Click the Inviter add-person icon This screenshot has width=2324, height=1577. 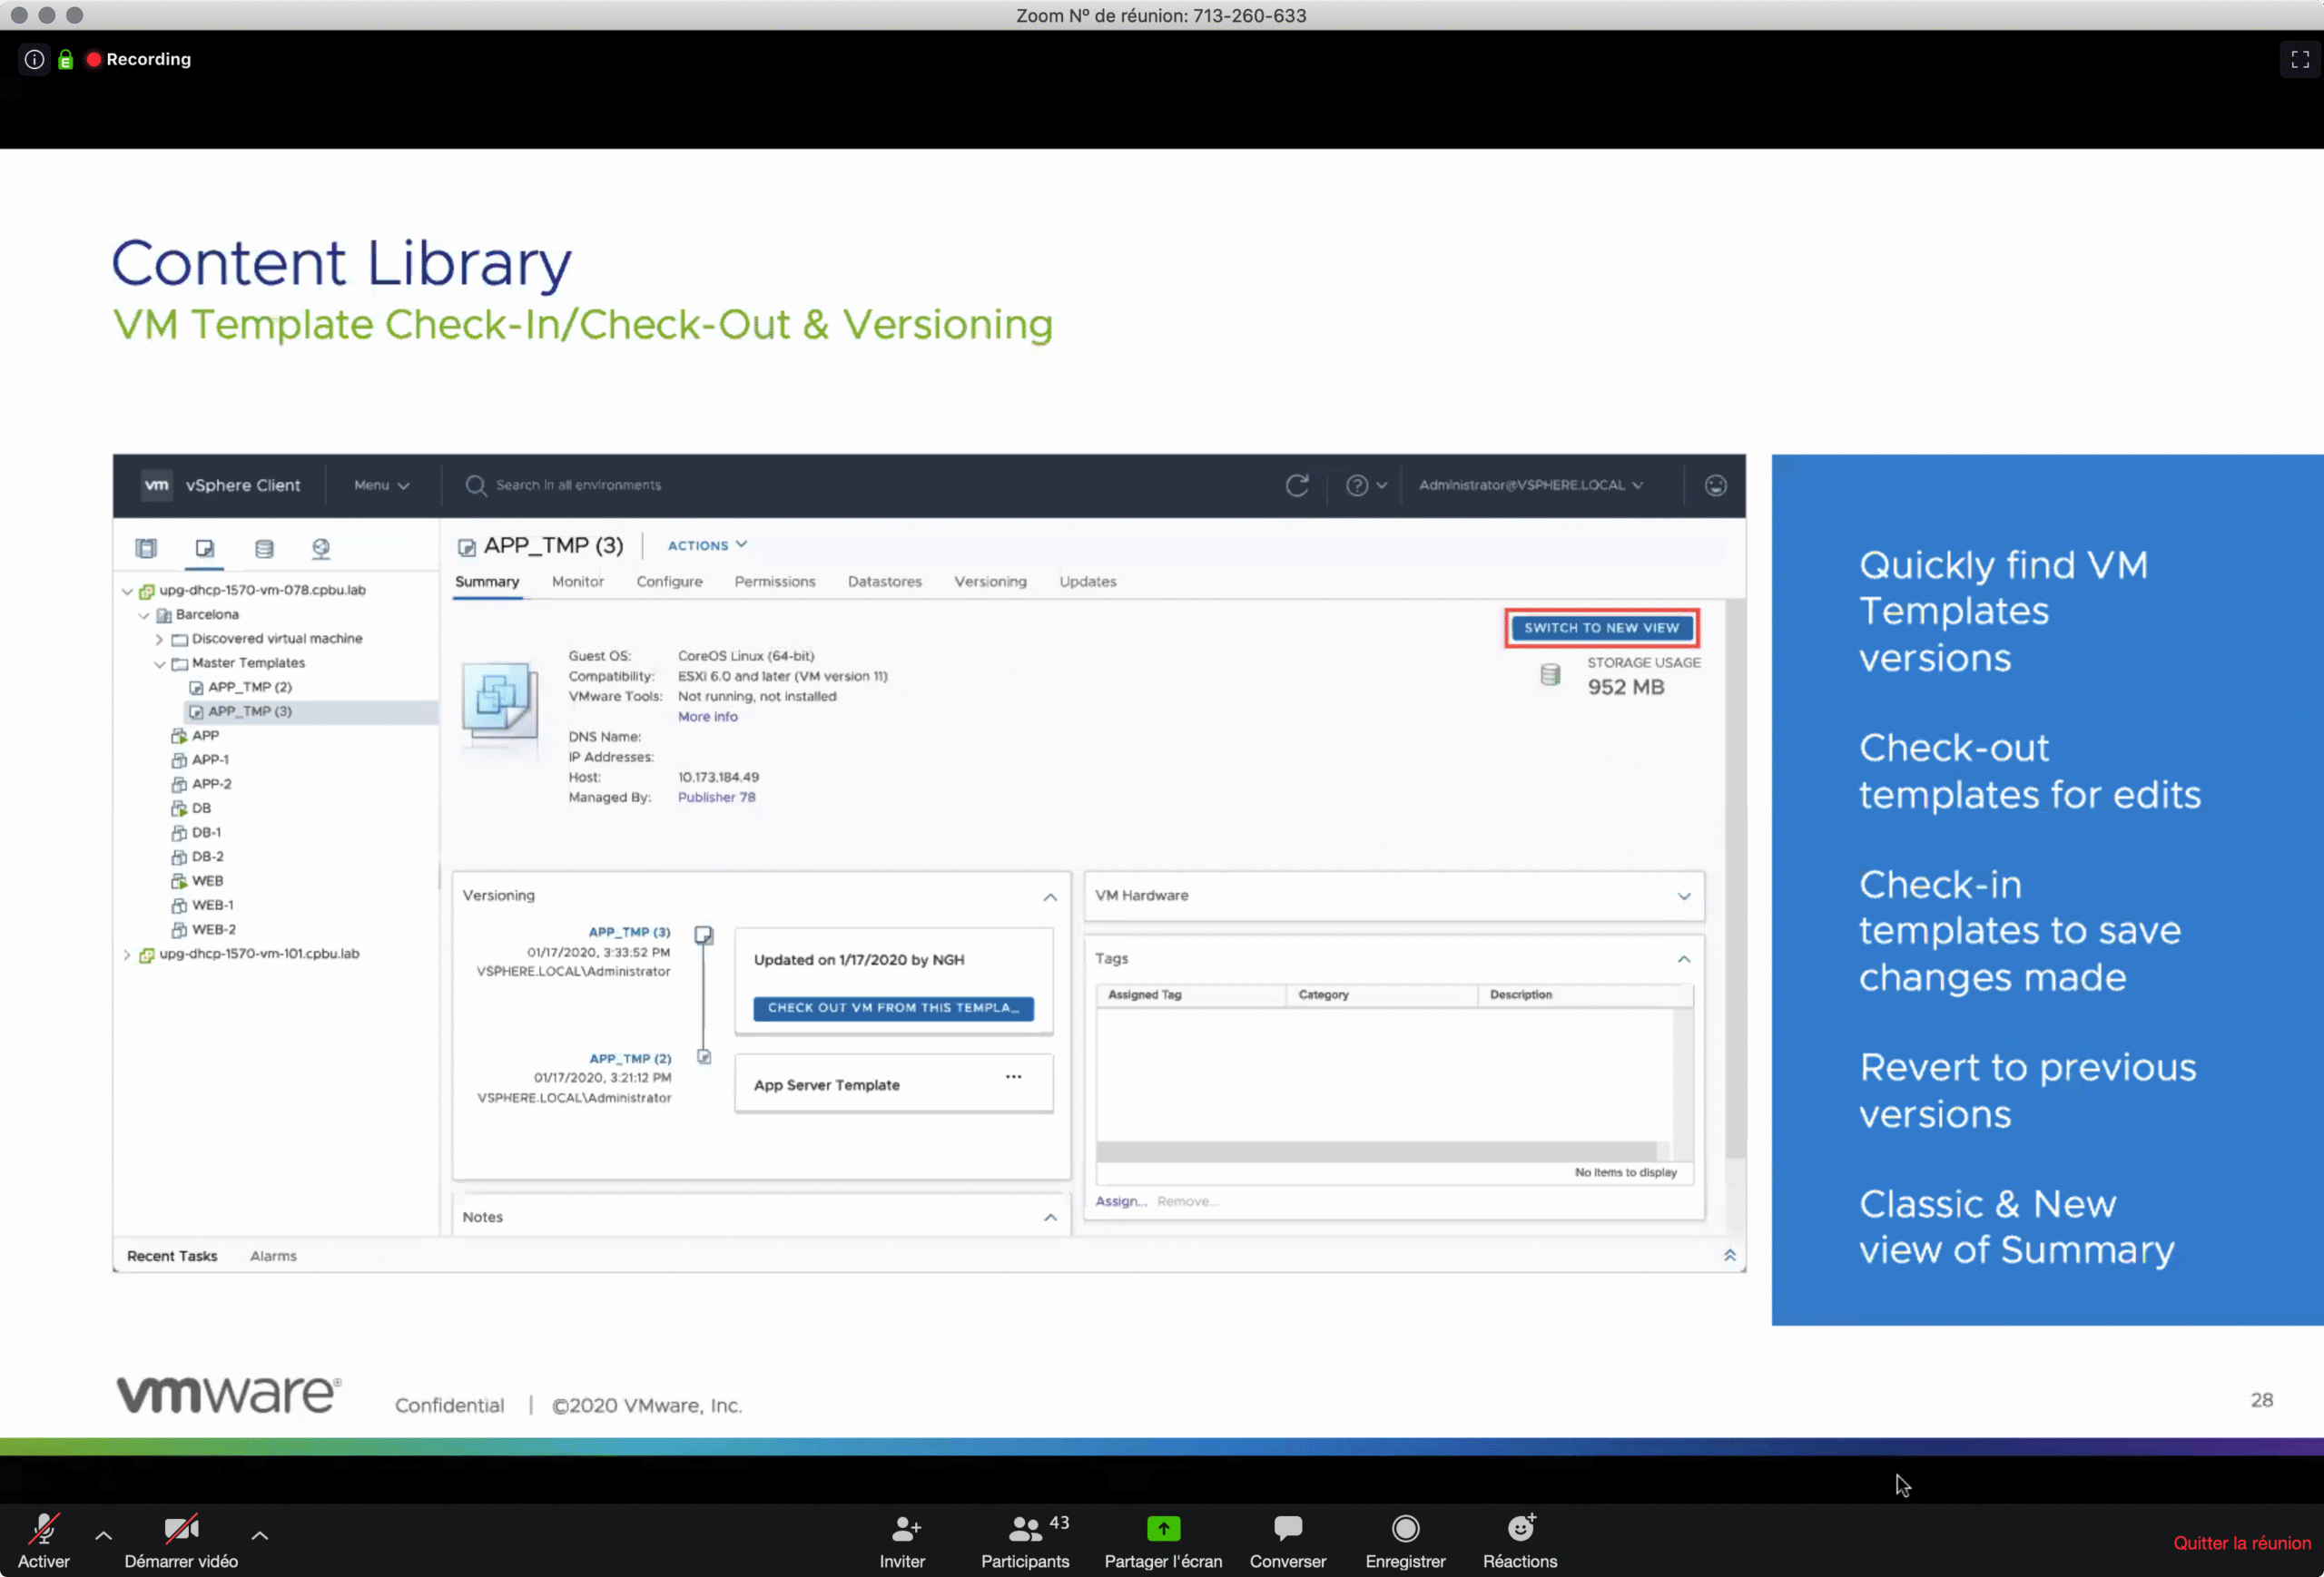pyautogui.click(x=904, y=1528)
